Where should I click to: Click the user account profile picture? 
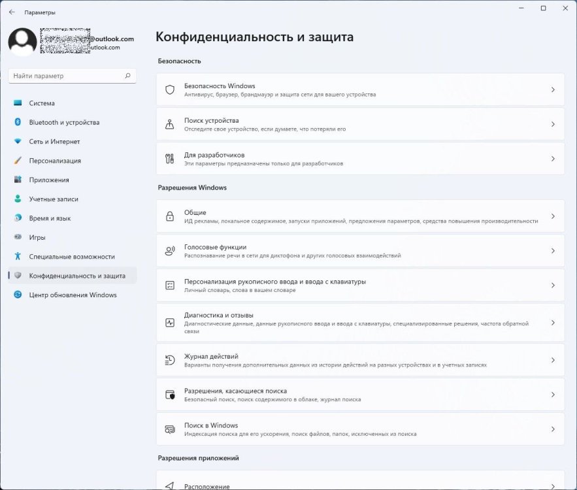[x=22, y=42]
